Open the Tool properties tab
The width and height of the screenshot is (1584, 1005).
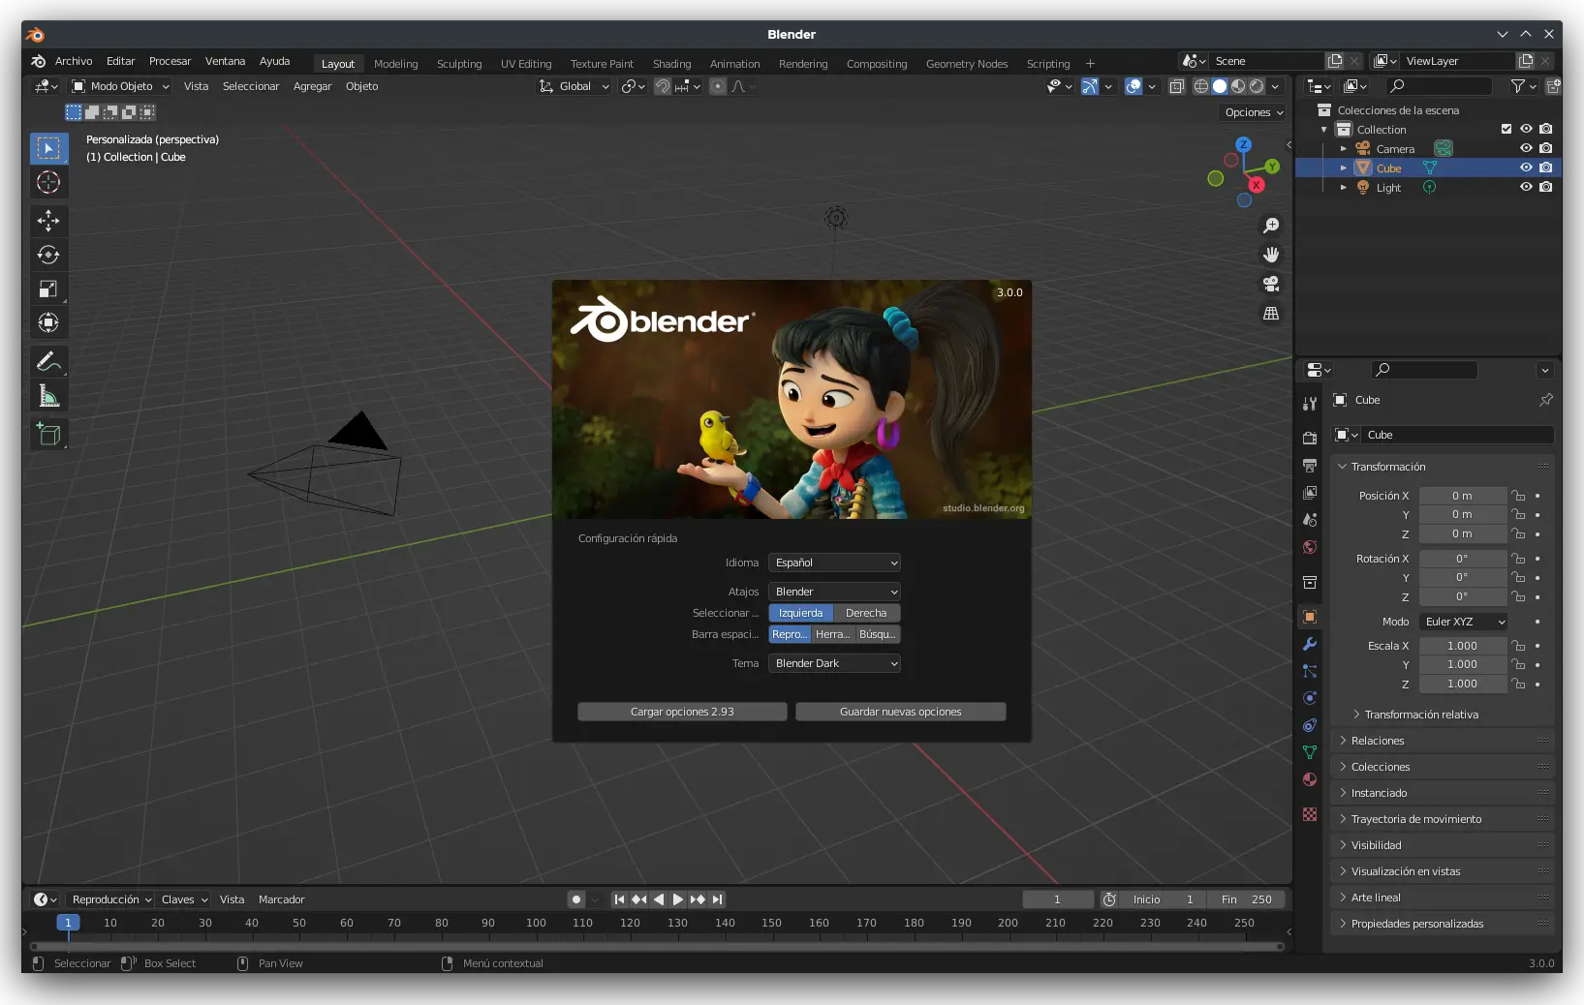click(x=1310, y=404)
